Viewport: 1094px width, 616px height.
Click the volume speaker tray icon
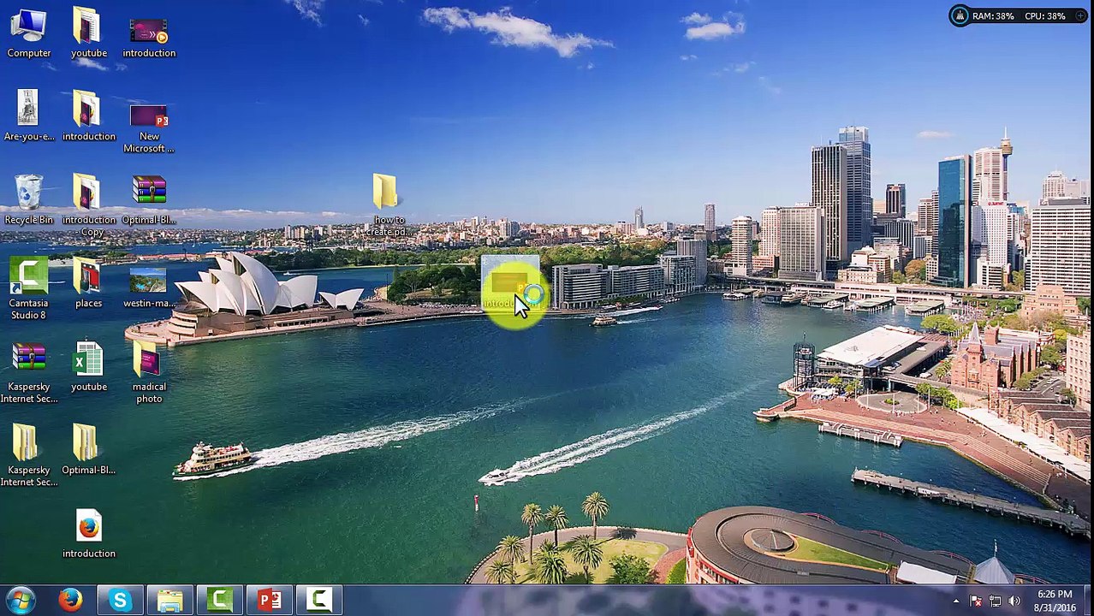pyautogui.click(x=1014, y=601)
